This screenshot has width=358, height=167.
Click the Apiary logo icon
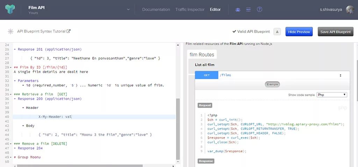click(10, 9)
